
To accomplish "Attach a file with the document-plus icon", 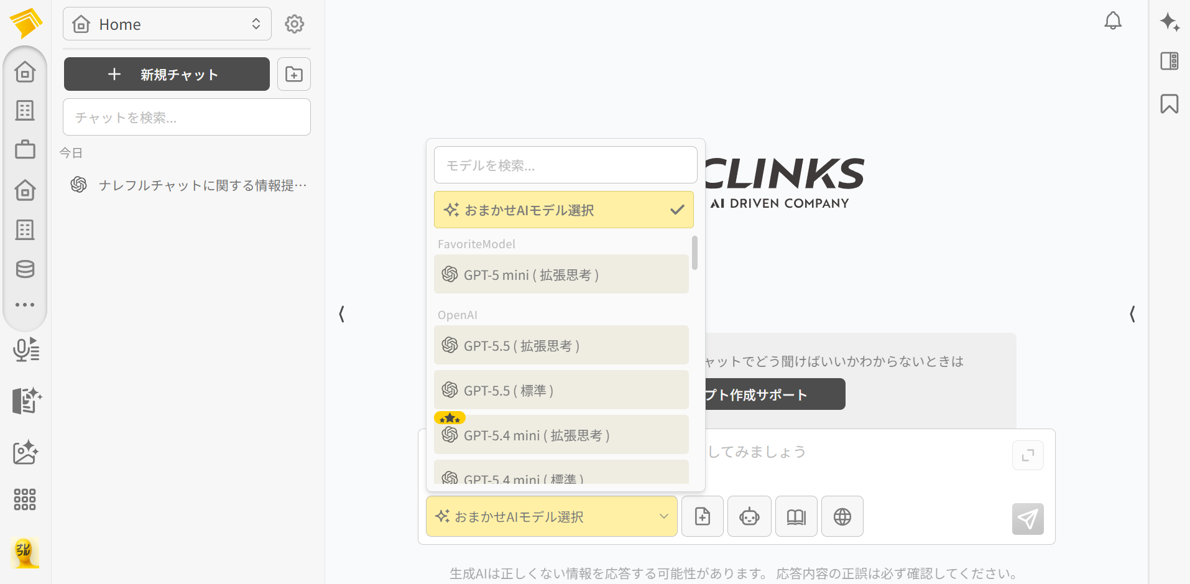I will coord(703,516).
